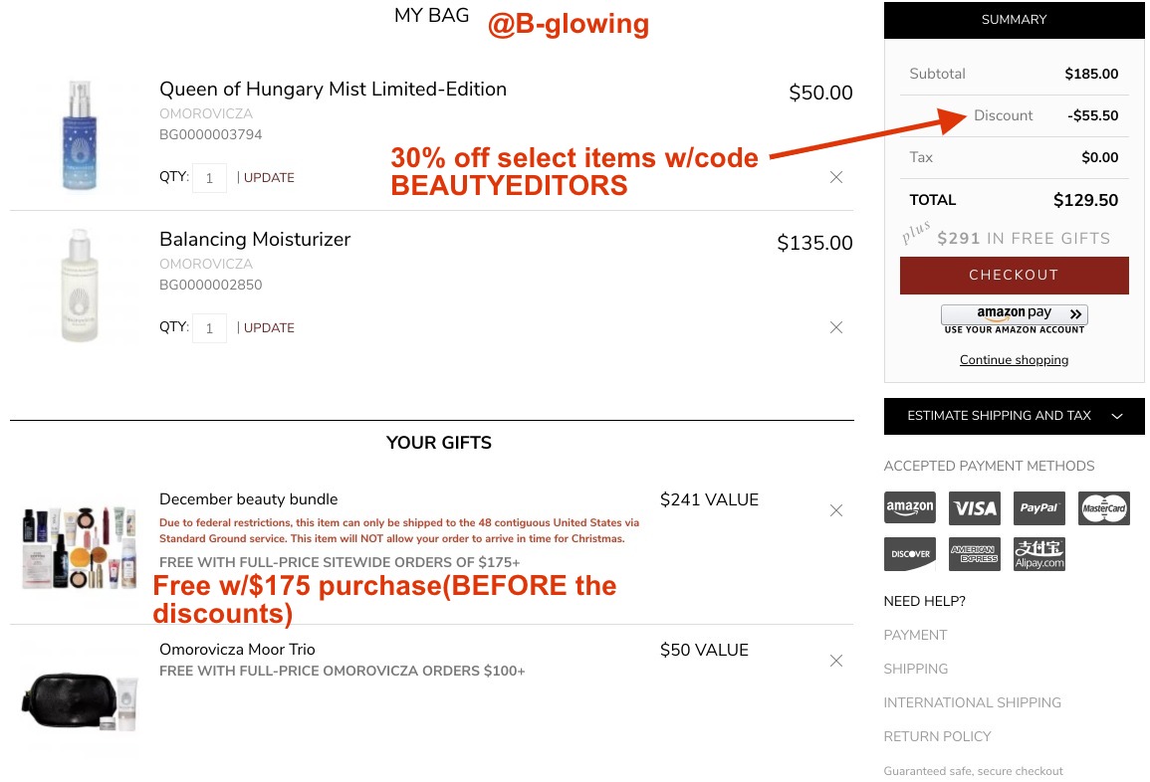Image resolution: width=1150 pixels, height=782 pixels.
Task: Open International Shipping help link
Action: [973, 702]
